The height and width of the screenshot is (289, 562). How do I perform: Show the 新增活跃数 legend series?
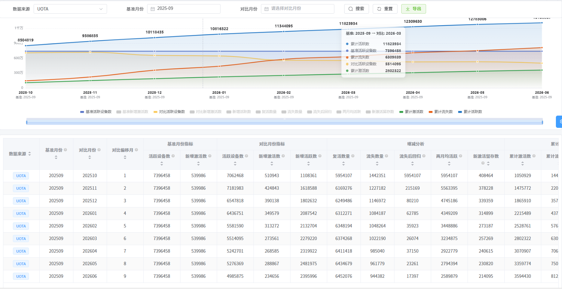click(239, 112)
